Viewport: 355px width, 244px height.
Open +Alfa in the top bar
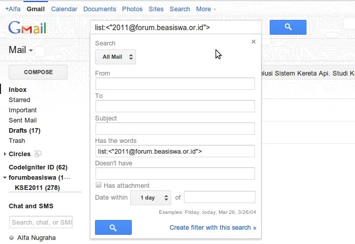pyautogui.click(x=13, y=9)
